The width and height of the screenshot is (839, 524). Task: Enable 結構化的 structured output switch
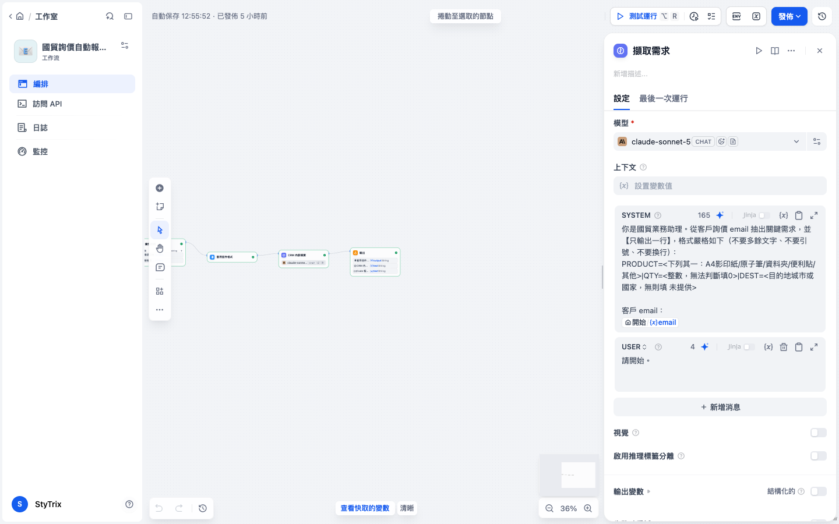(x=819, y=491)
